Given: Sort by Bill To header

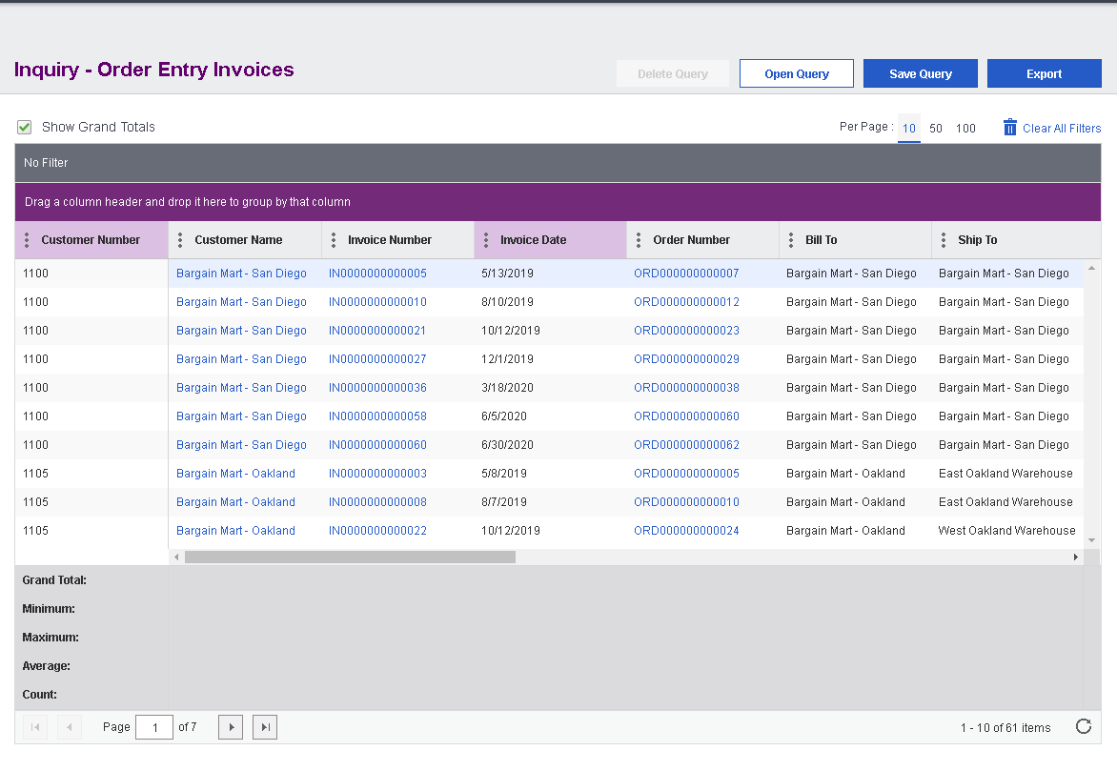Looking at the screenshot, I should (822, 240).
